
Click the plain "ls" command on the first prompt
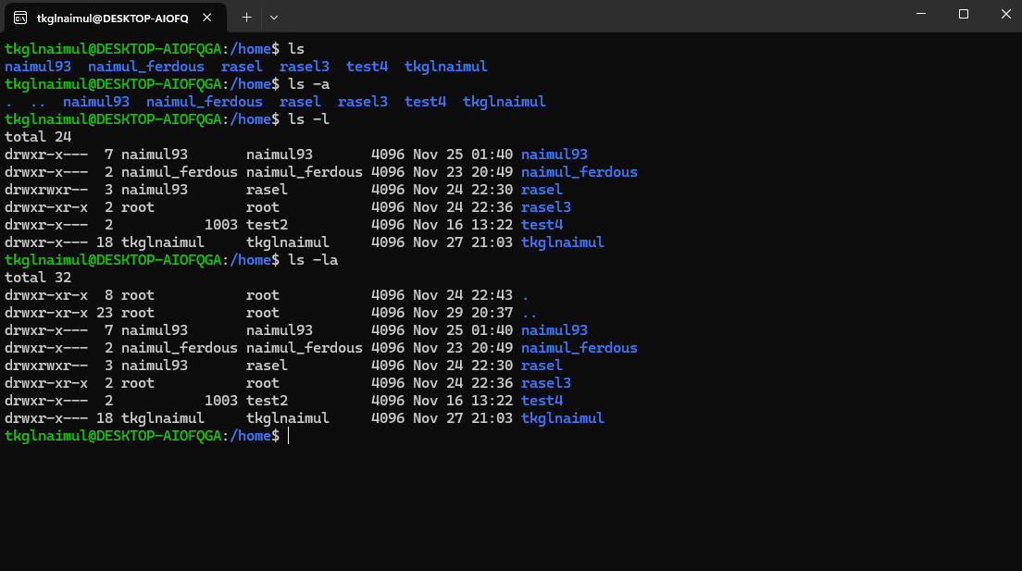296,49
